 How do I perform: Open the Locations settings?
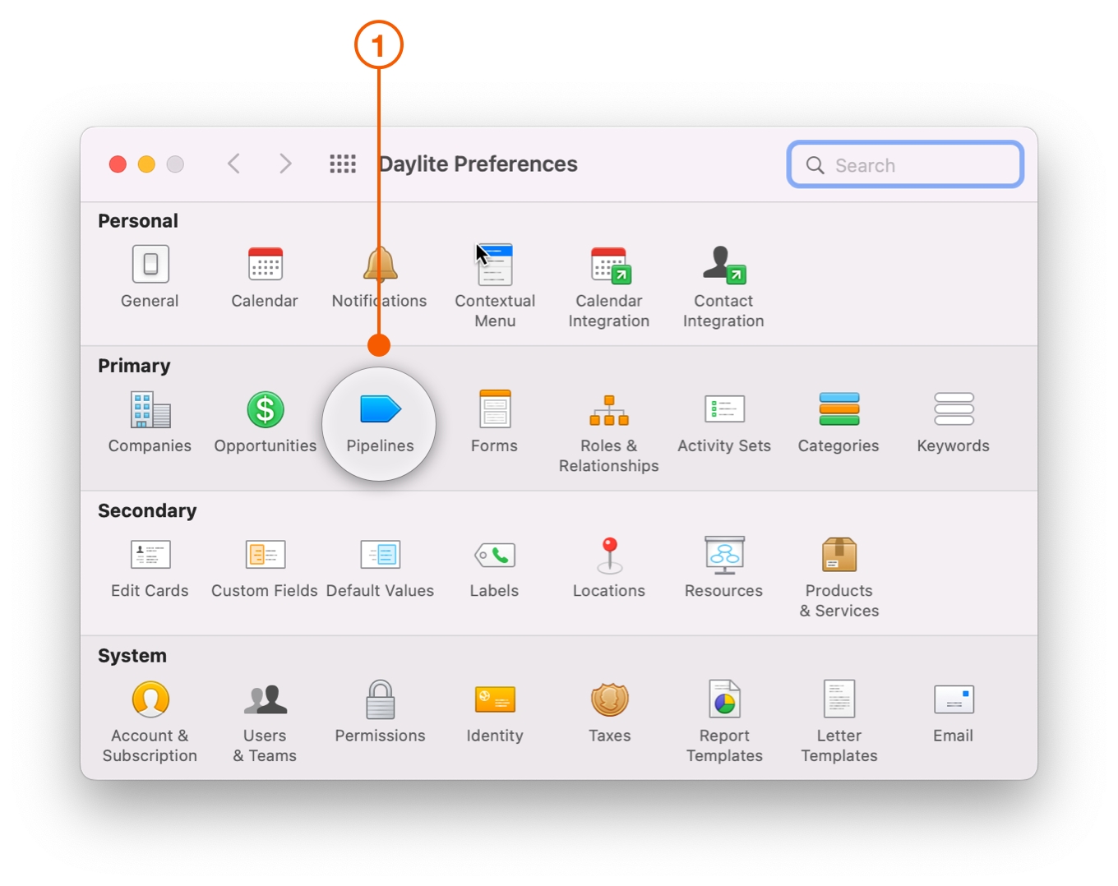coord(609,565)
